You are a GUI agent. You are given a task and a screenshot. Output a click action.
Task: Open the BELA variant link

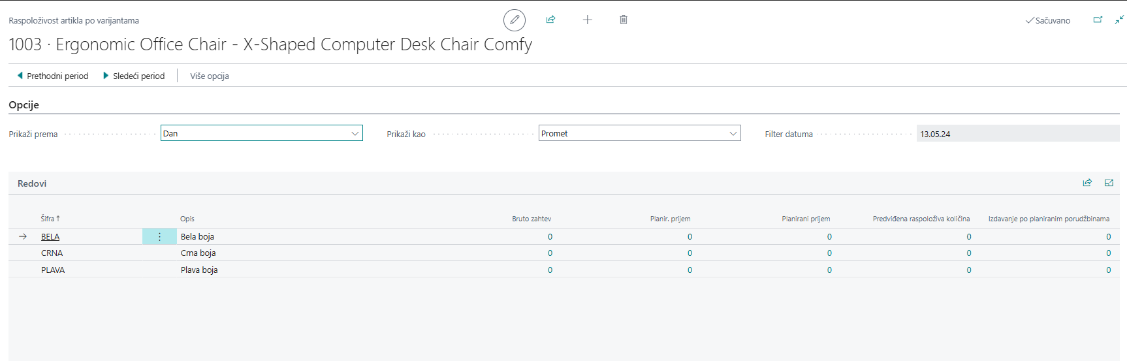(50, 237)
